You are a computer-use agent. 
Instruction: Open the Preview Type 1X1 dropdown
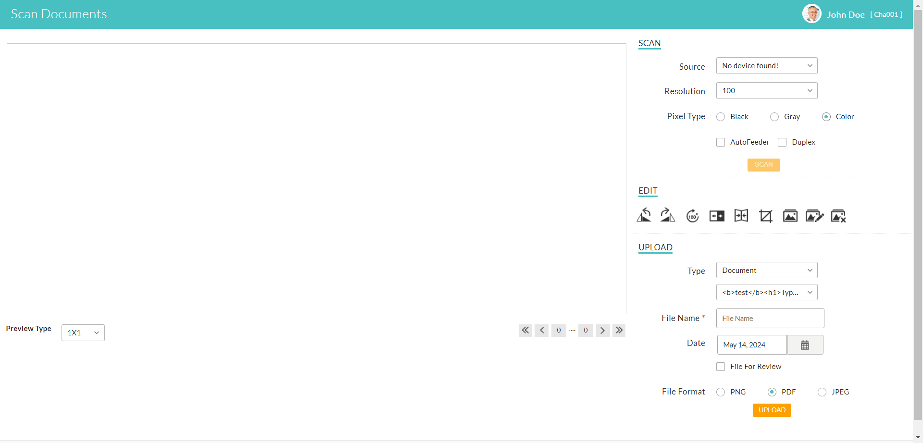tap(83, 332)
